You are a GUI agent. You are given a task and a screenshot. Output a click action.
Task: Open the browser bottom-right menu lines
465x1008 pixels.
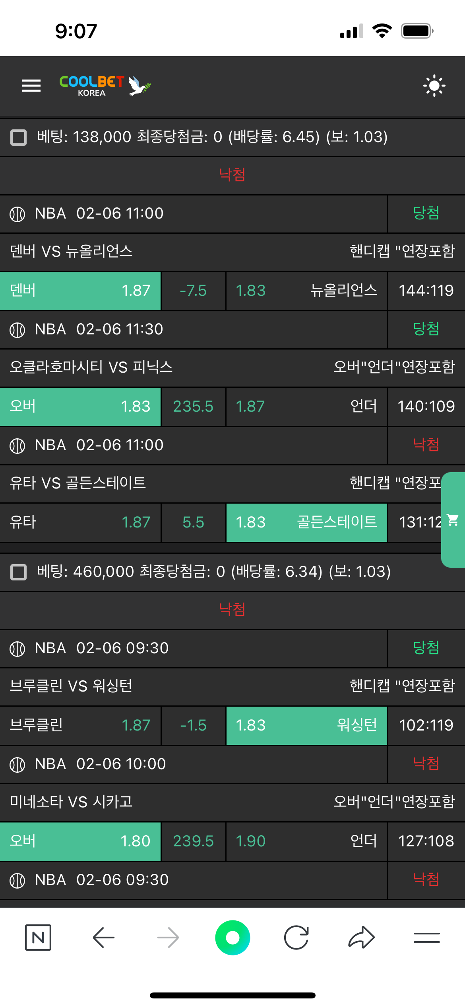coord(426,938)
